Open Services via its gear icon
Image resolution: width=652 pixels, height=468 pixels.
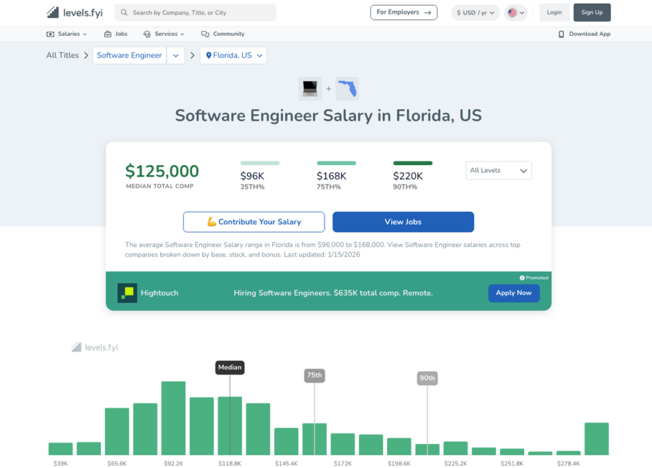click(x=148, y=34)
